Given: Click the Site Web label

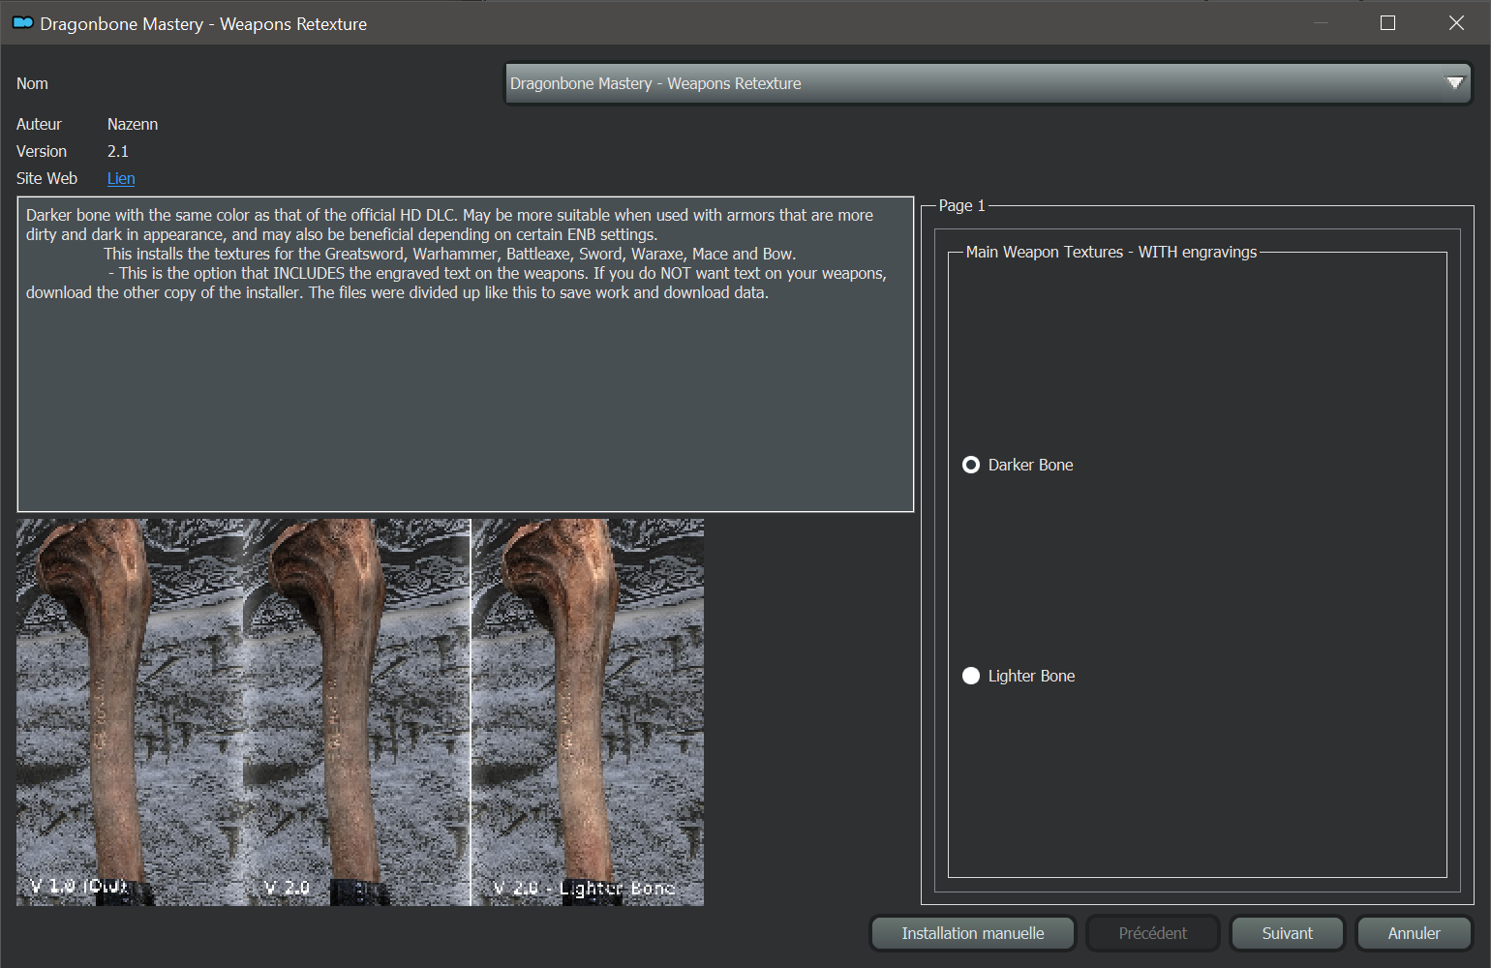Looking at the screenshot, I should click(46, 178).
